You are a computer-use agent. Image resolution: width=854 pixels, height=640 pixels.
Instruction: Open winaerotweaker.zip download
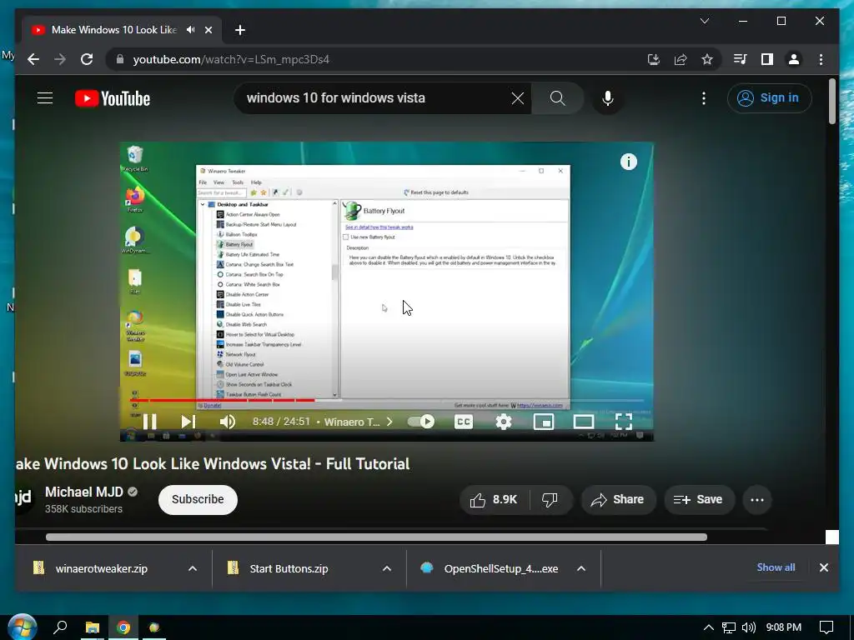click(x=101, y=568)
